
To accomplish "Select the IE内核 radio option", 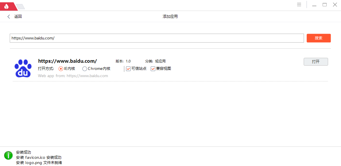I will click(x=61, y=68).
